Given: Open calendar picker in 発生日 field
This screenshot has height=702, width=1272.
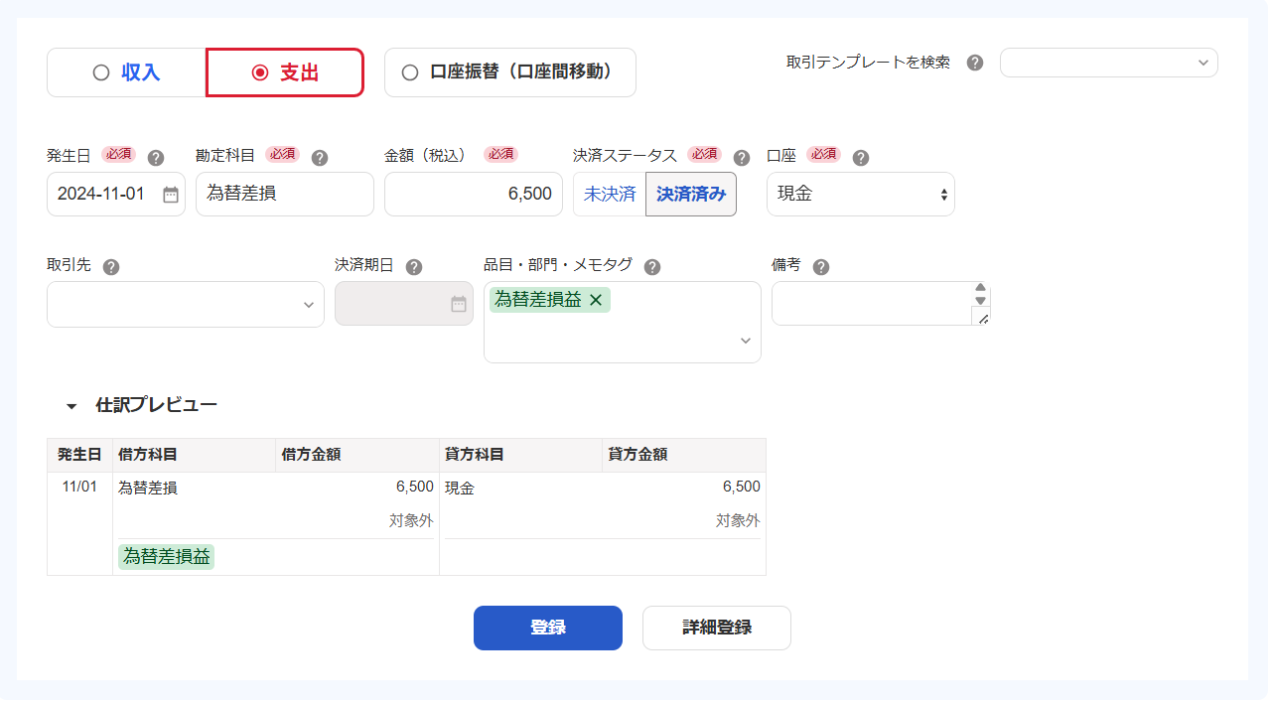Looking at the screenshot, I should click(x=171, y=195).
